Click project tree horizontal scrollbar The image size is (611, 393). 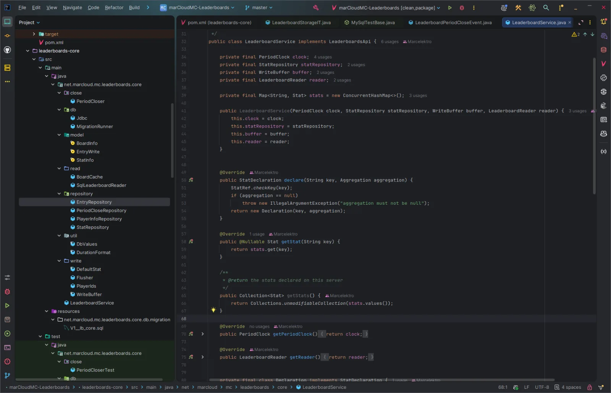tap(89, 380)
